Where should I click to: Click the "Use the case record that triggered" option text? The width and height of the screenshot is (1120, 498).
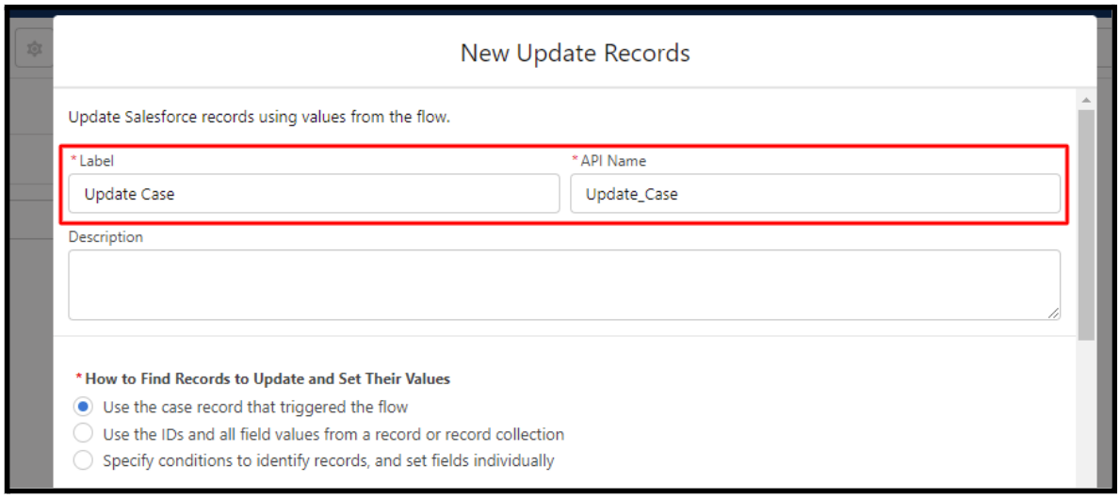(255, 408)
